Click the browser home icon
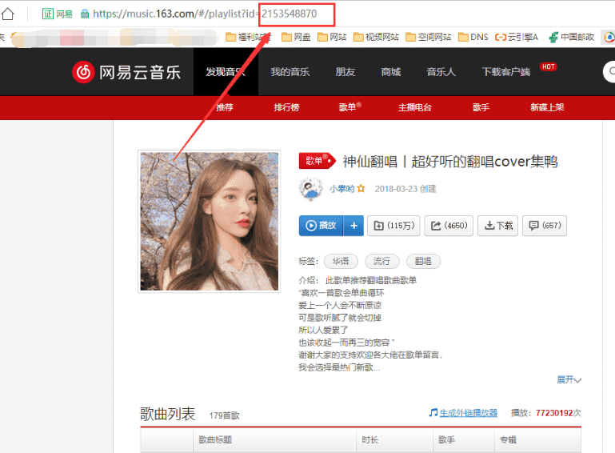The width and height of the screenshot is (615, 453). (7, 14)
